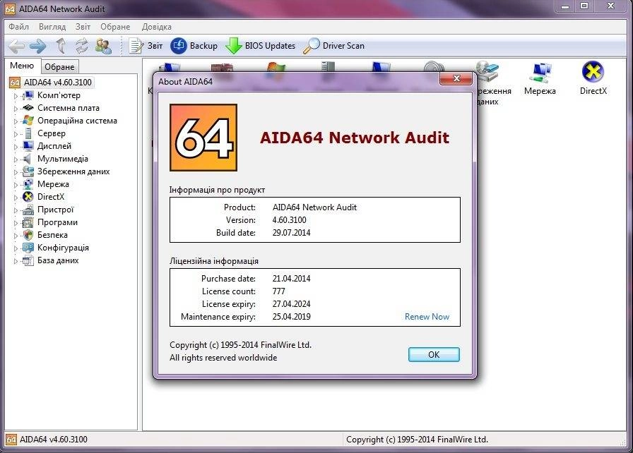Expand the Системна плата node
Screen dimensions: 633x453
pyautogui.click(x=16, y=109)
